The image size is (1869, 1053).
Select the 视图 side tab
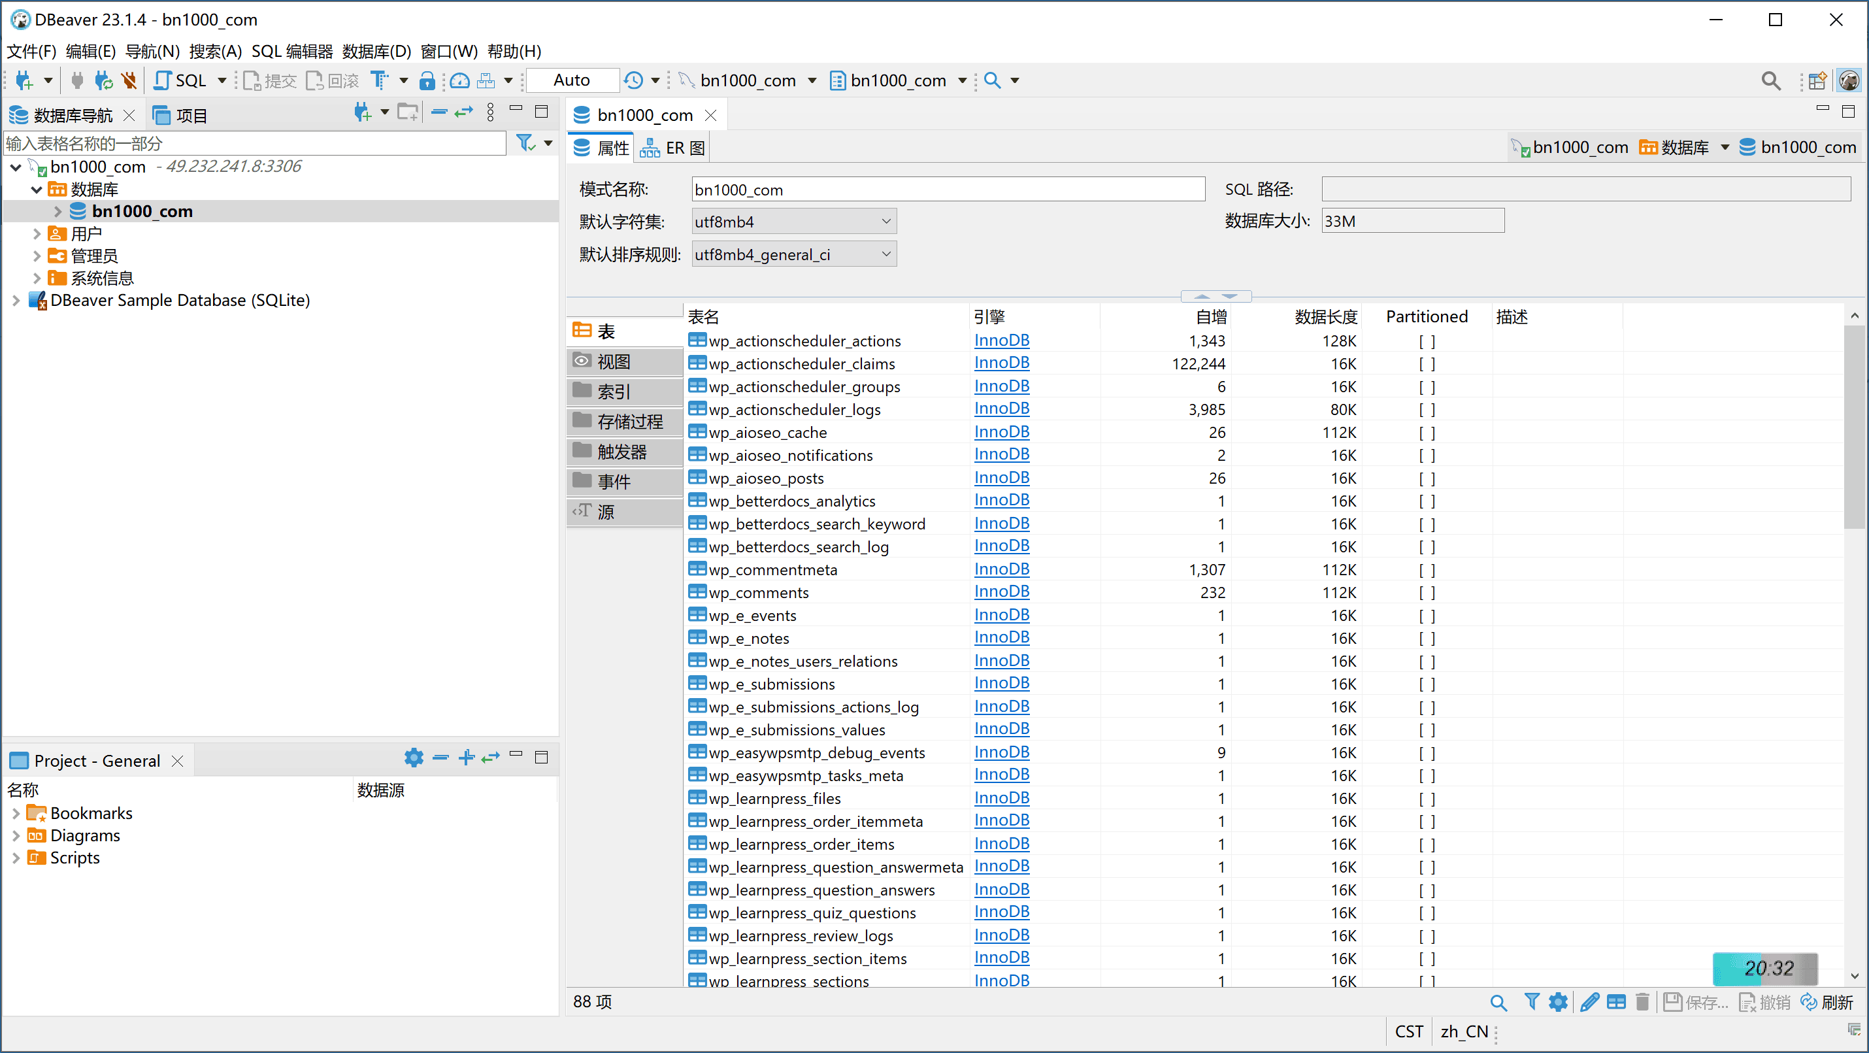click(x=624, y=361)
